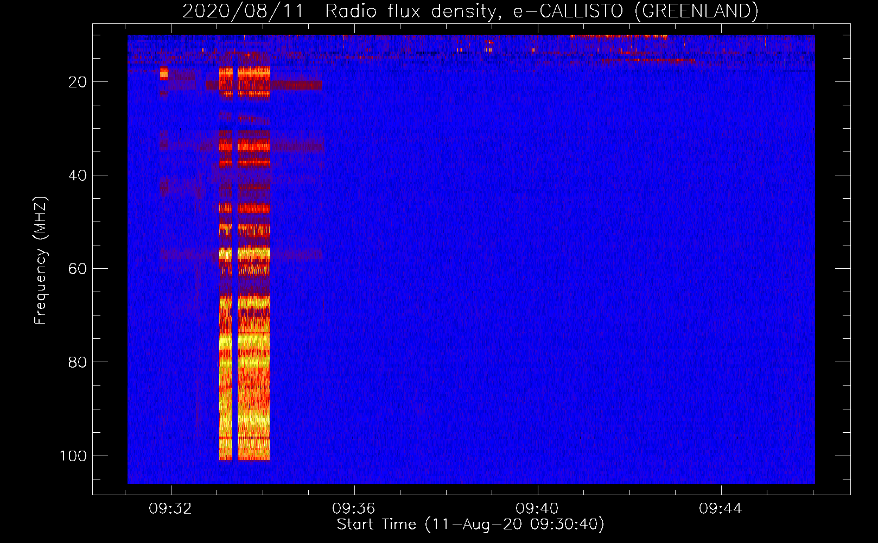Viewport: 878px width, 543px height.
Task: Click the 40 MHz frequency tick label
Action: tap(78, 175)
